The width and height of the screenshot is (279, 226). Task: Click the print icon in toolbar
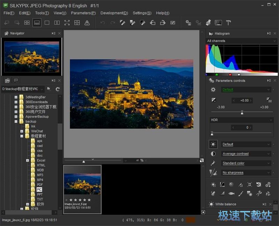pyautogui.click(x=208, y=23)
